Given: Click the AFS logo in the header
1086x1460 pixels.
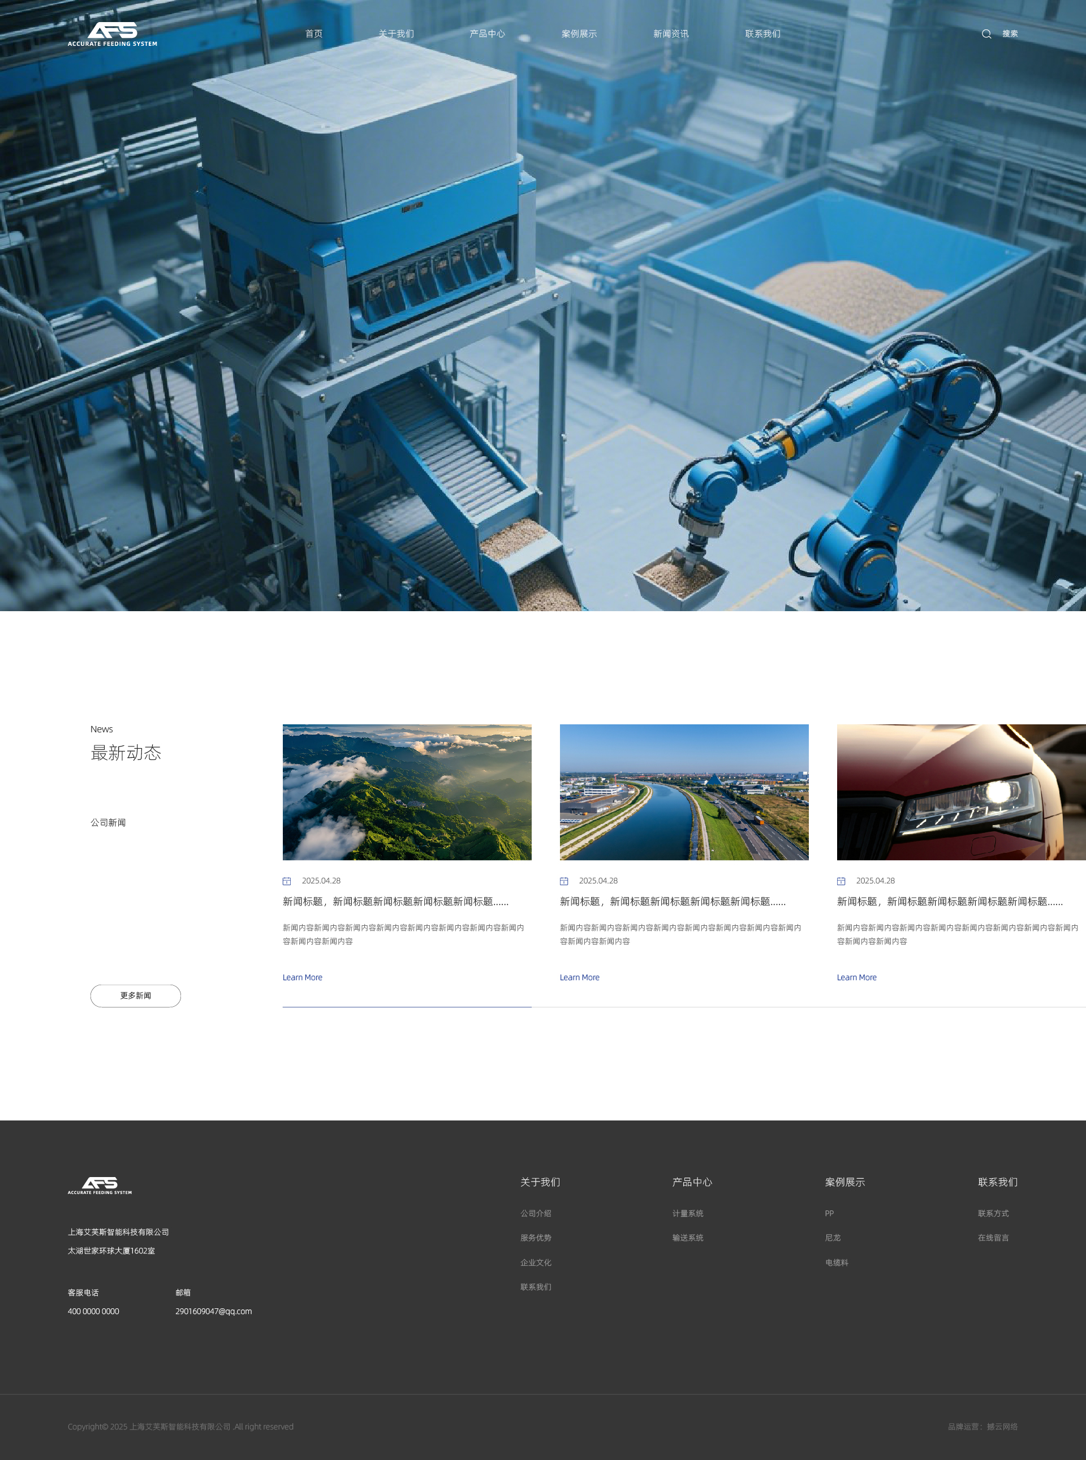Looking at the screenshot, I should point(113,34).
